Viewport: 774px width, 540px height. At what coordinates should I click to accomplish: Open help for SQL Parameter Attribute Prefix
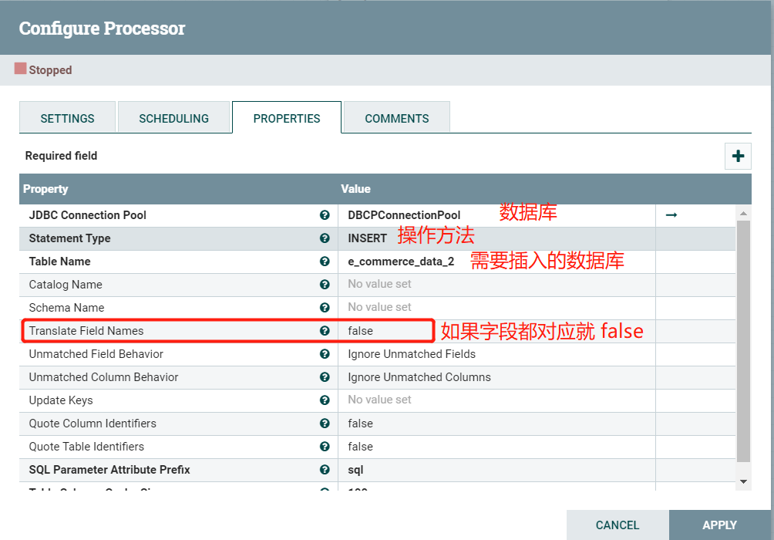[325, 469]
